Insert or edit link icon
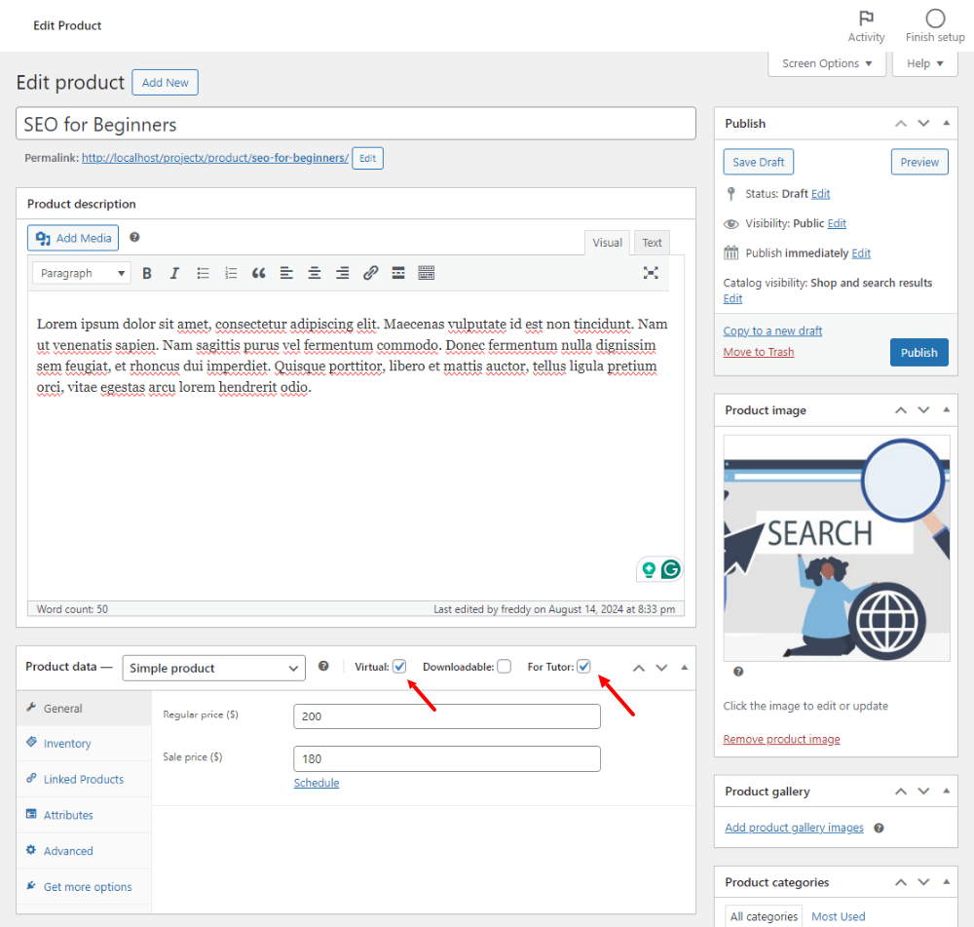Image resolution: width=974 pixels, height=927 pixels. [370, 273]
